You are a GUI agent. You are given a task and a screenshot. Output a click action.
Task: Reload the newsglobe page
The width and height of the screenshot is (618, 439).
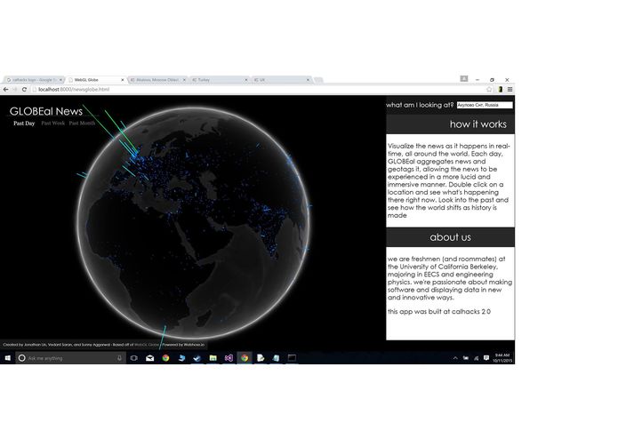click(x=24, y=90)
